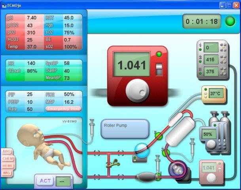The width and height of the screenshot is (241, 190).
Task: Open the HEME lab tab
Action: [8, 166]
